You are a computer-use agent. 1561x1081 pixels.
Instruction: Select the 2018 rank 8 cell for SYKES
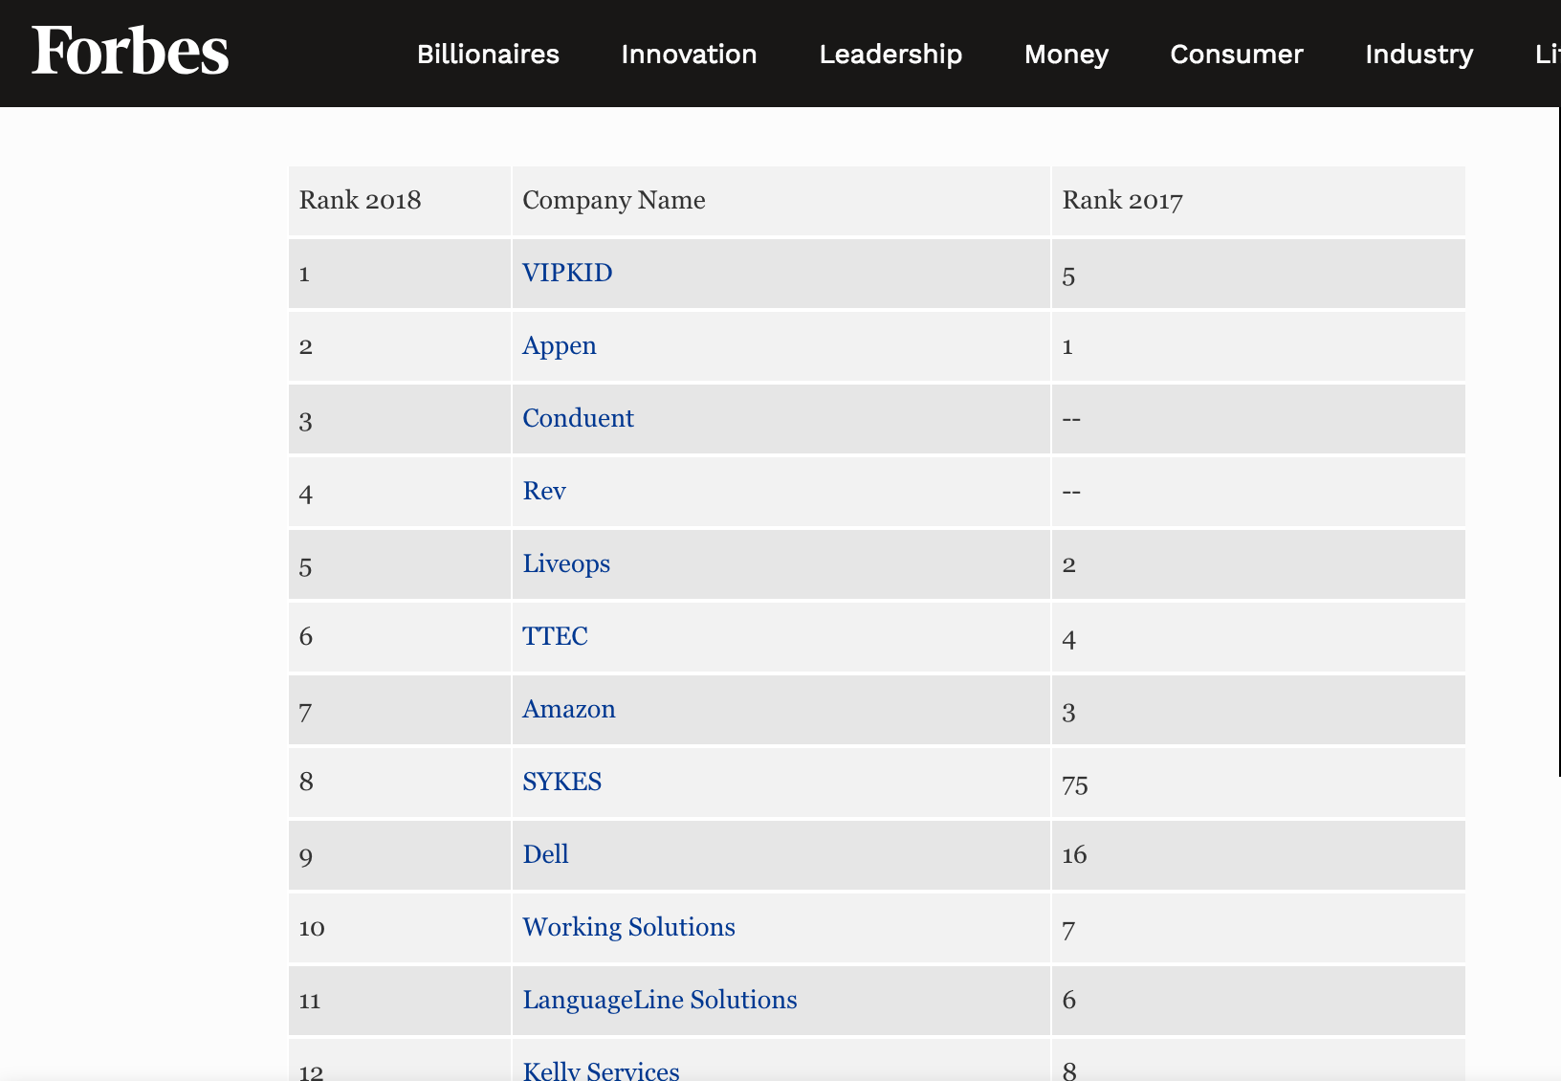pyautogui.click(x=400, y=783)
